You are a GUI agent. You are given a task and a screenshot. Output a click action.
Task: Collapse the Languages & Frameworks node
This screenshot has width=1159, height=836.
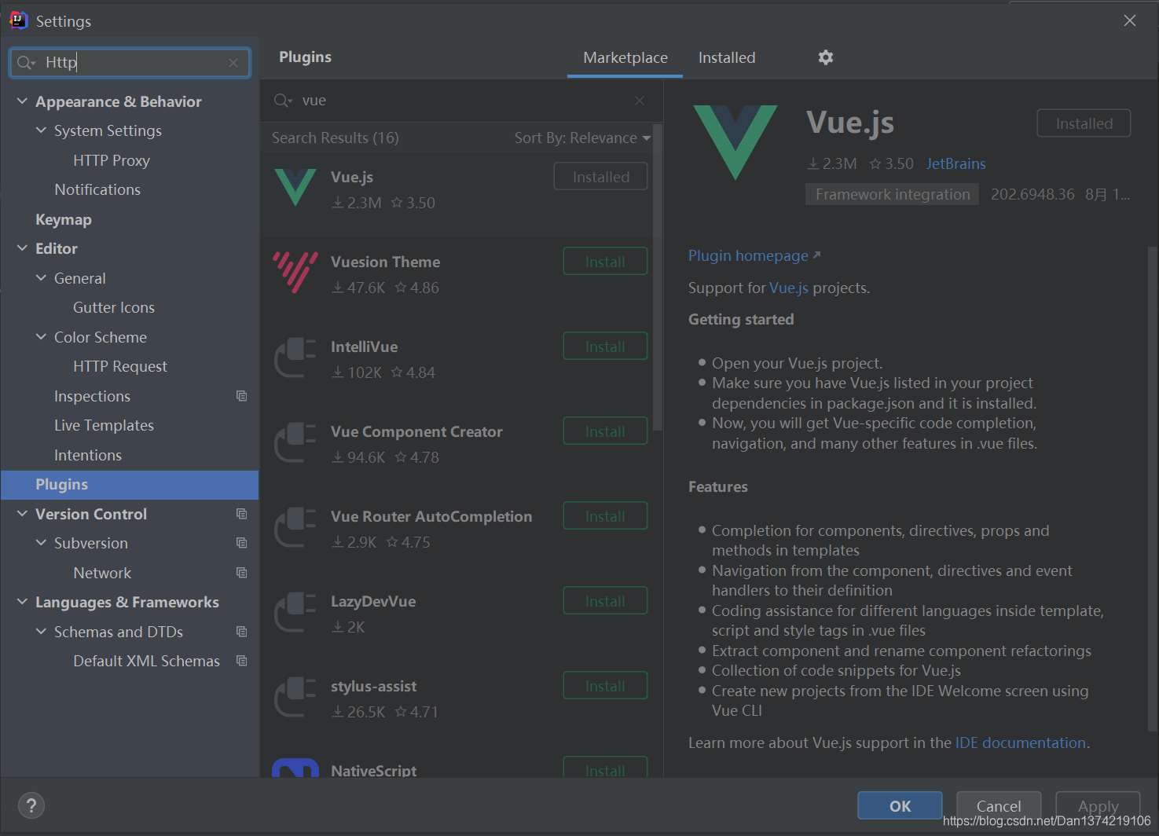22,602
